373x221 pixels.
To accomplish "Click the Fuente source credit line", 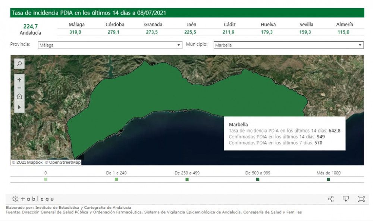I will pos(154,212).
